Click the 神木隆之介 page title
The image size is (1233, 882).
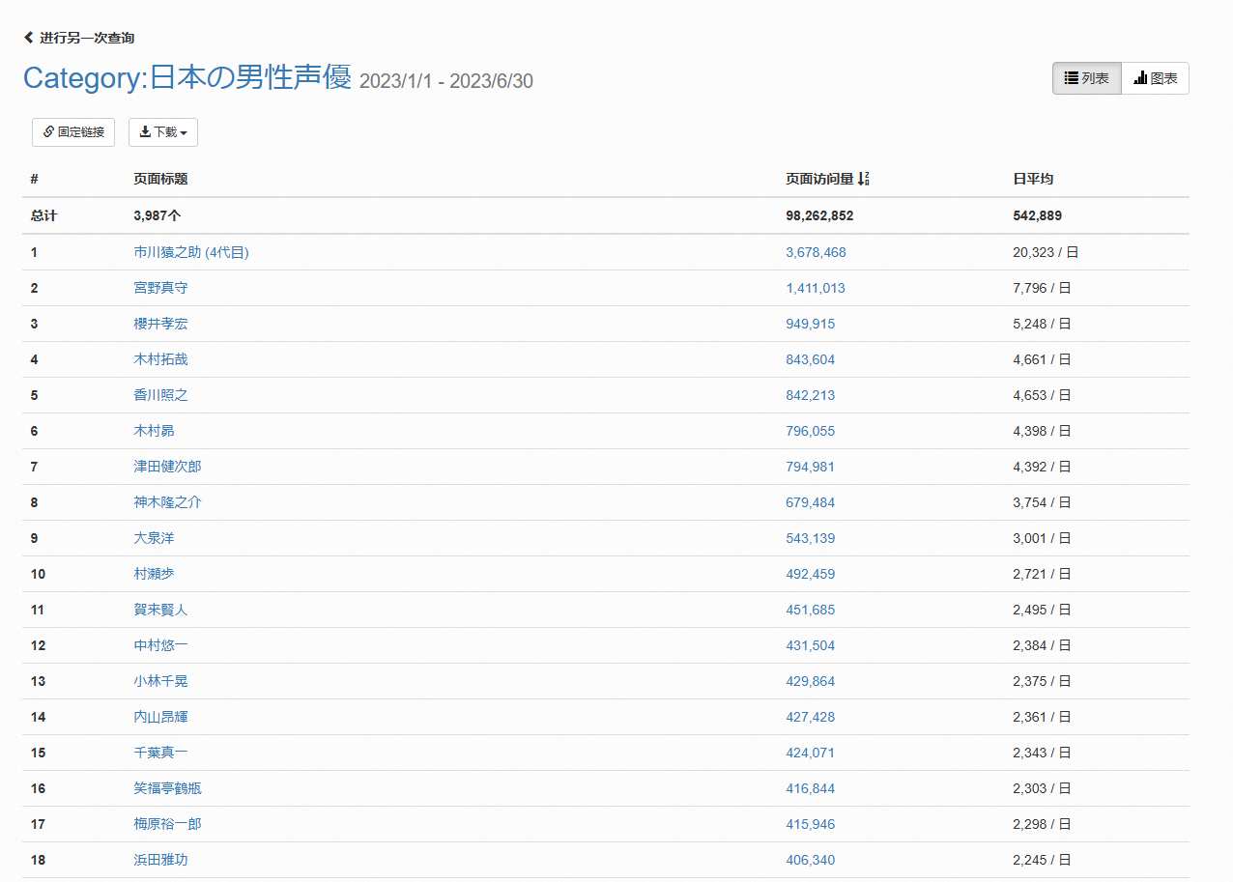[x=167, y=502]
